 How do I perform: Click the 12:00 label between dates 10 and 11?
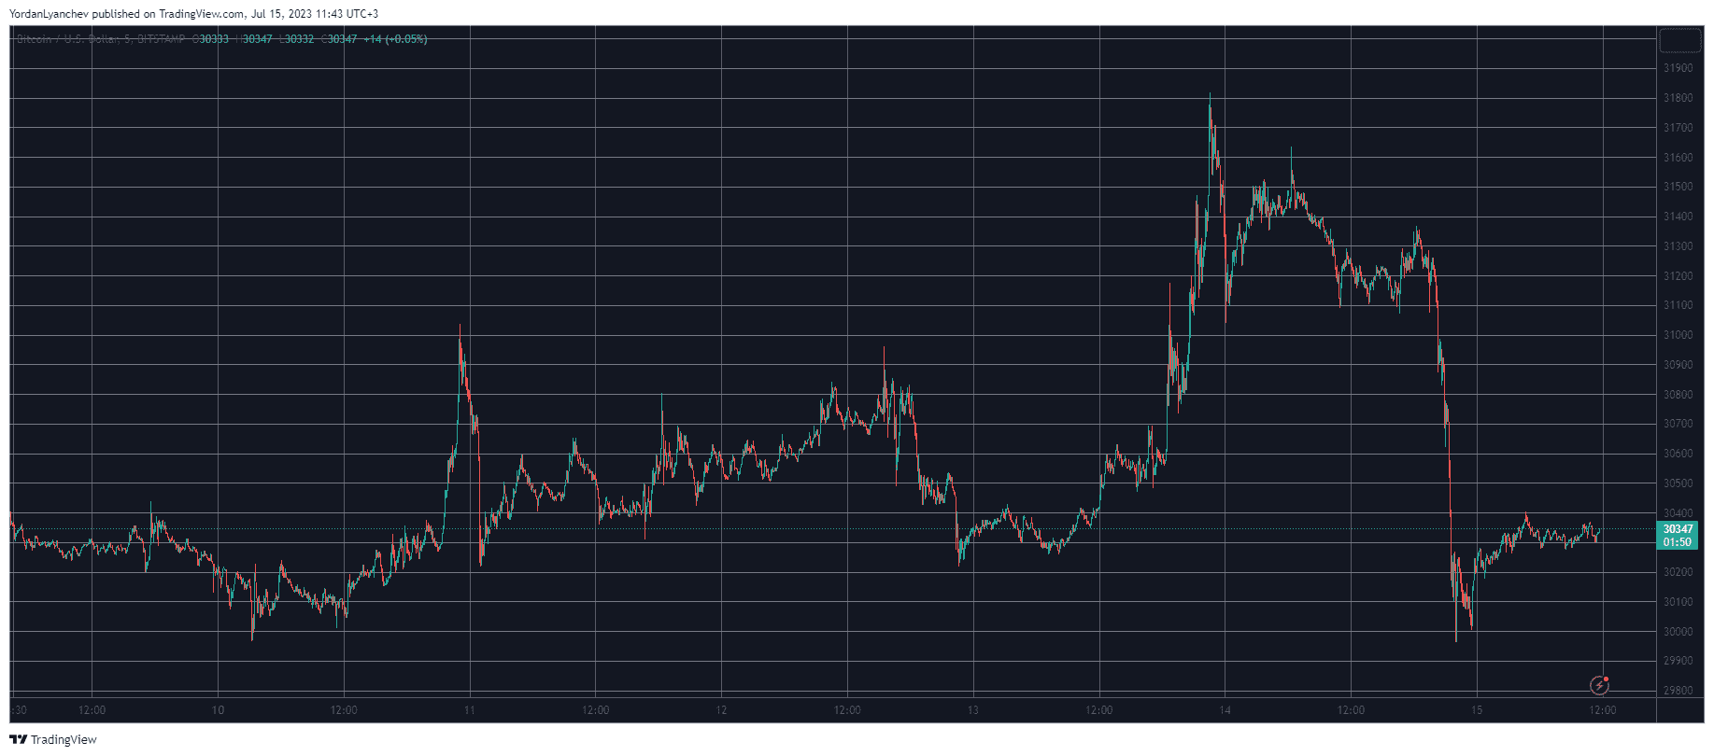[344, 710]
